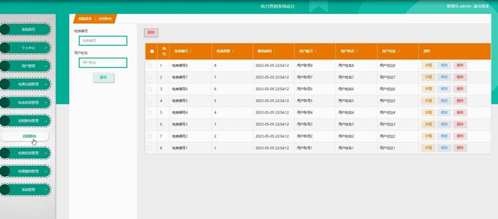
Task: Check the row checkbox for 电表编号5
Action: [149, 101]
